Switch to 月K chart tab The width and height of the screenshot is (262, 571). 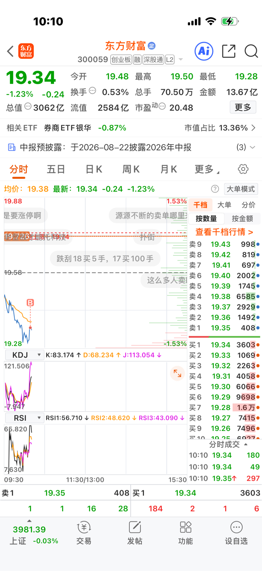coord(169,169)
